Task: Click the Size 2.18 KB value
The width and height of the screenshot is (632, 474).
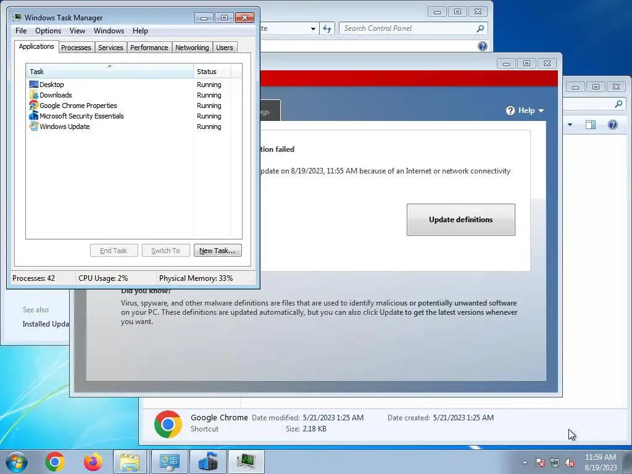Action: (314, 429)
